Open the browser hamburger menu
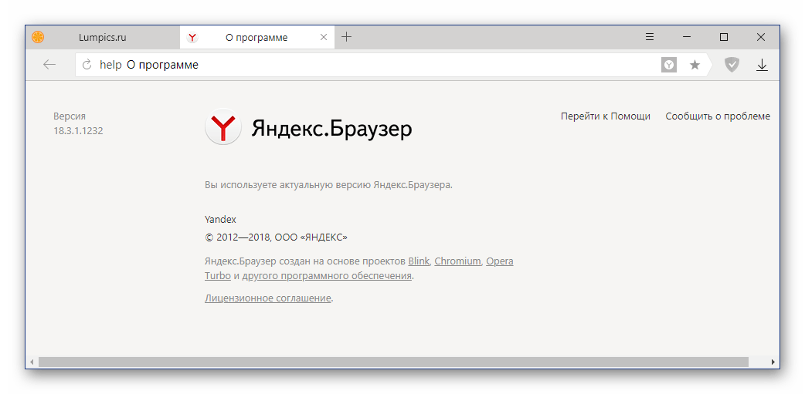The width and height of the screenshot is (805, 394). [x=650, y=37]
